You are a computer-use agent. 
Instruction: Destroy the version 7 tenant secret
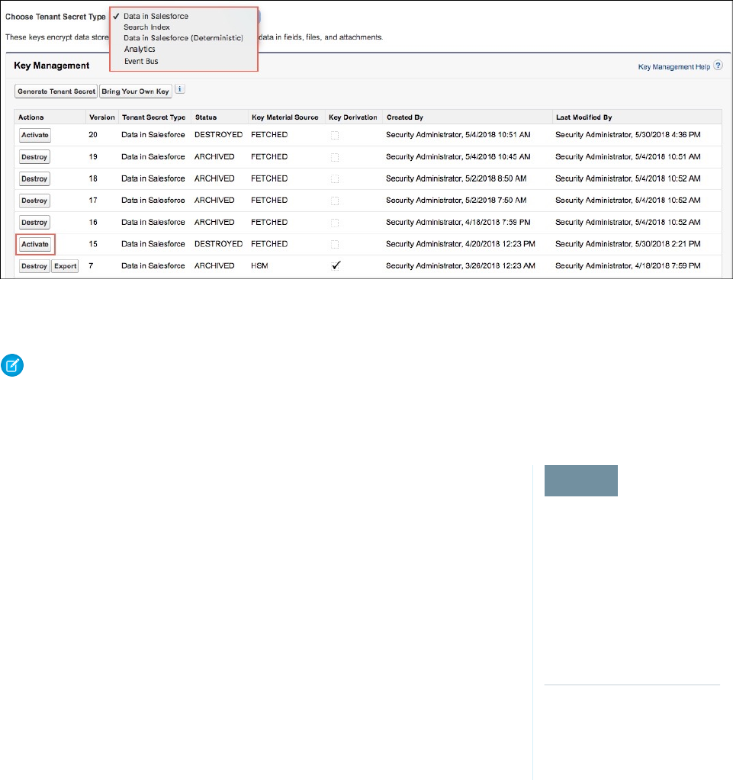pyautogui.click(x=34, y=266)
